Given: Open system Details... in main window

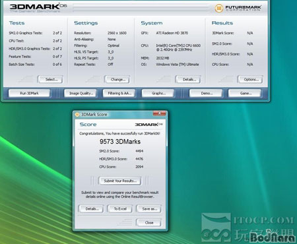Looking at the screenshot, I should click(188, 79).
